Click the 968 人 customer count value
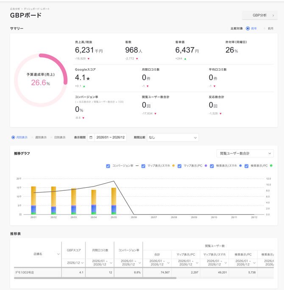This screenshot has width=284, height=290. pos(134,50)
